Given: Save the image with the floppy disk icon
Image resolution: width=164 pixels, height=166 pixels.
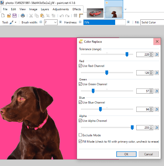Looking at the screenshot, I should point(15,15).
